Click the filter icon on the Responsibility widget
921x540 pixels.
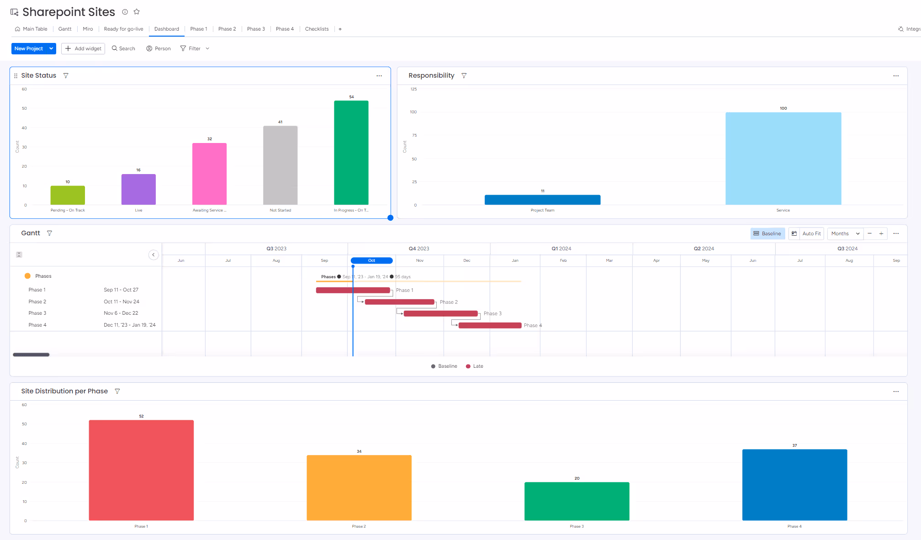pyautogui.click(x=464, y=75)
